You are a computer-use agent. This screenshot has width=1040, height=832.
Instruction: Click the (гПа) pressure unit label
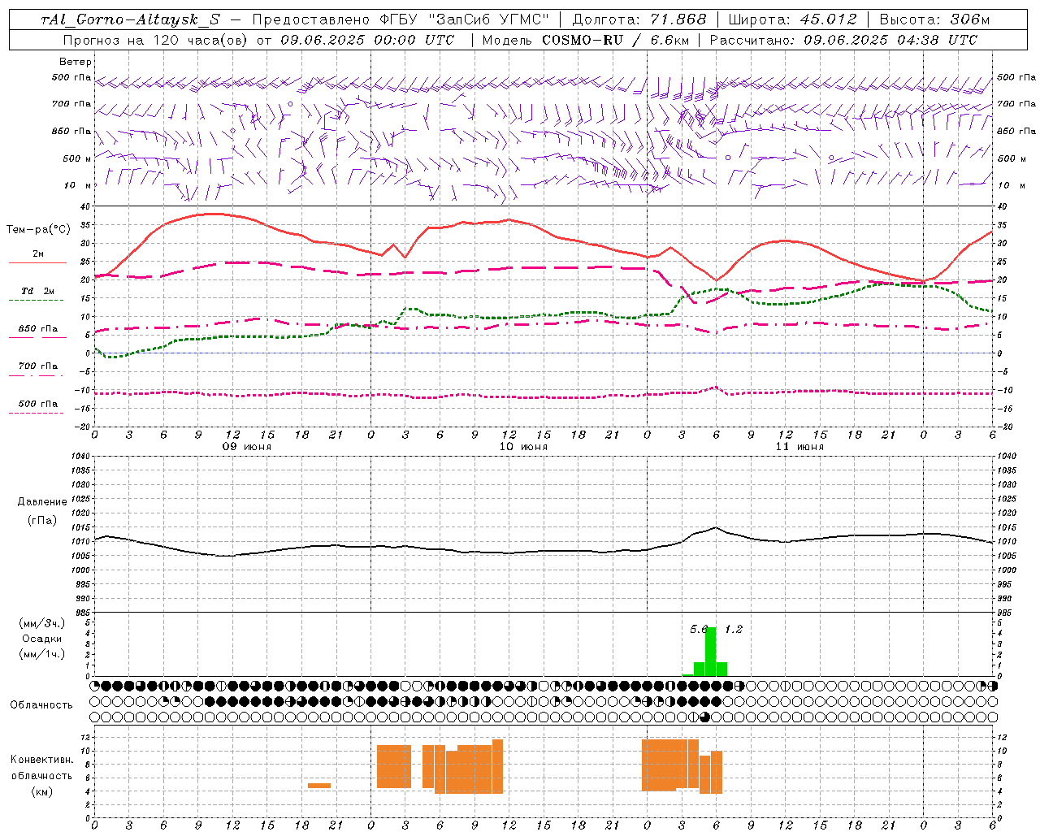tap(42, 521)
